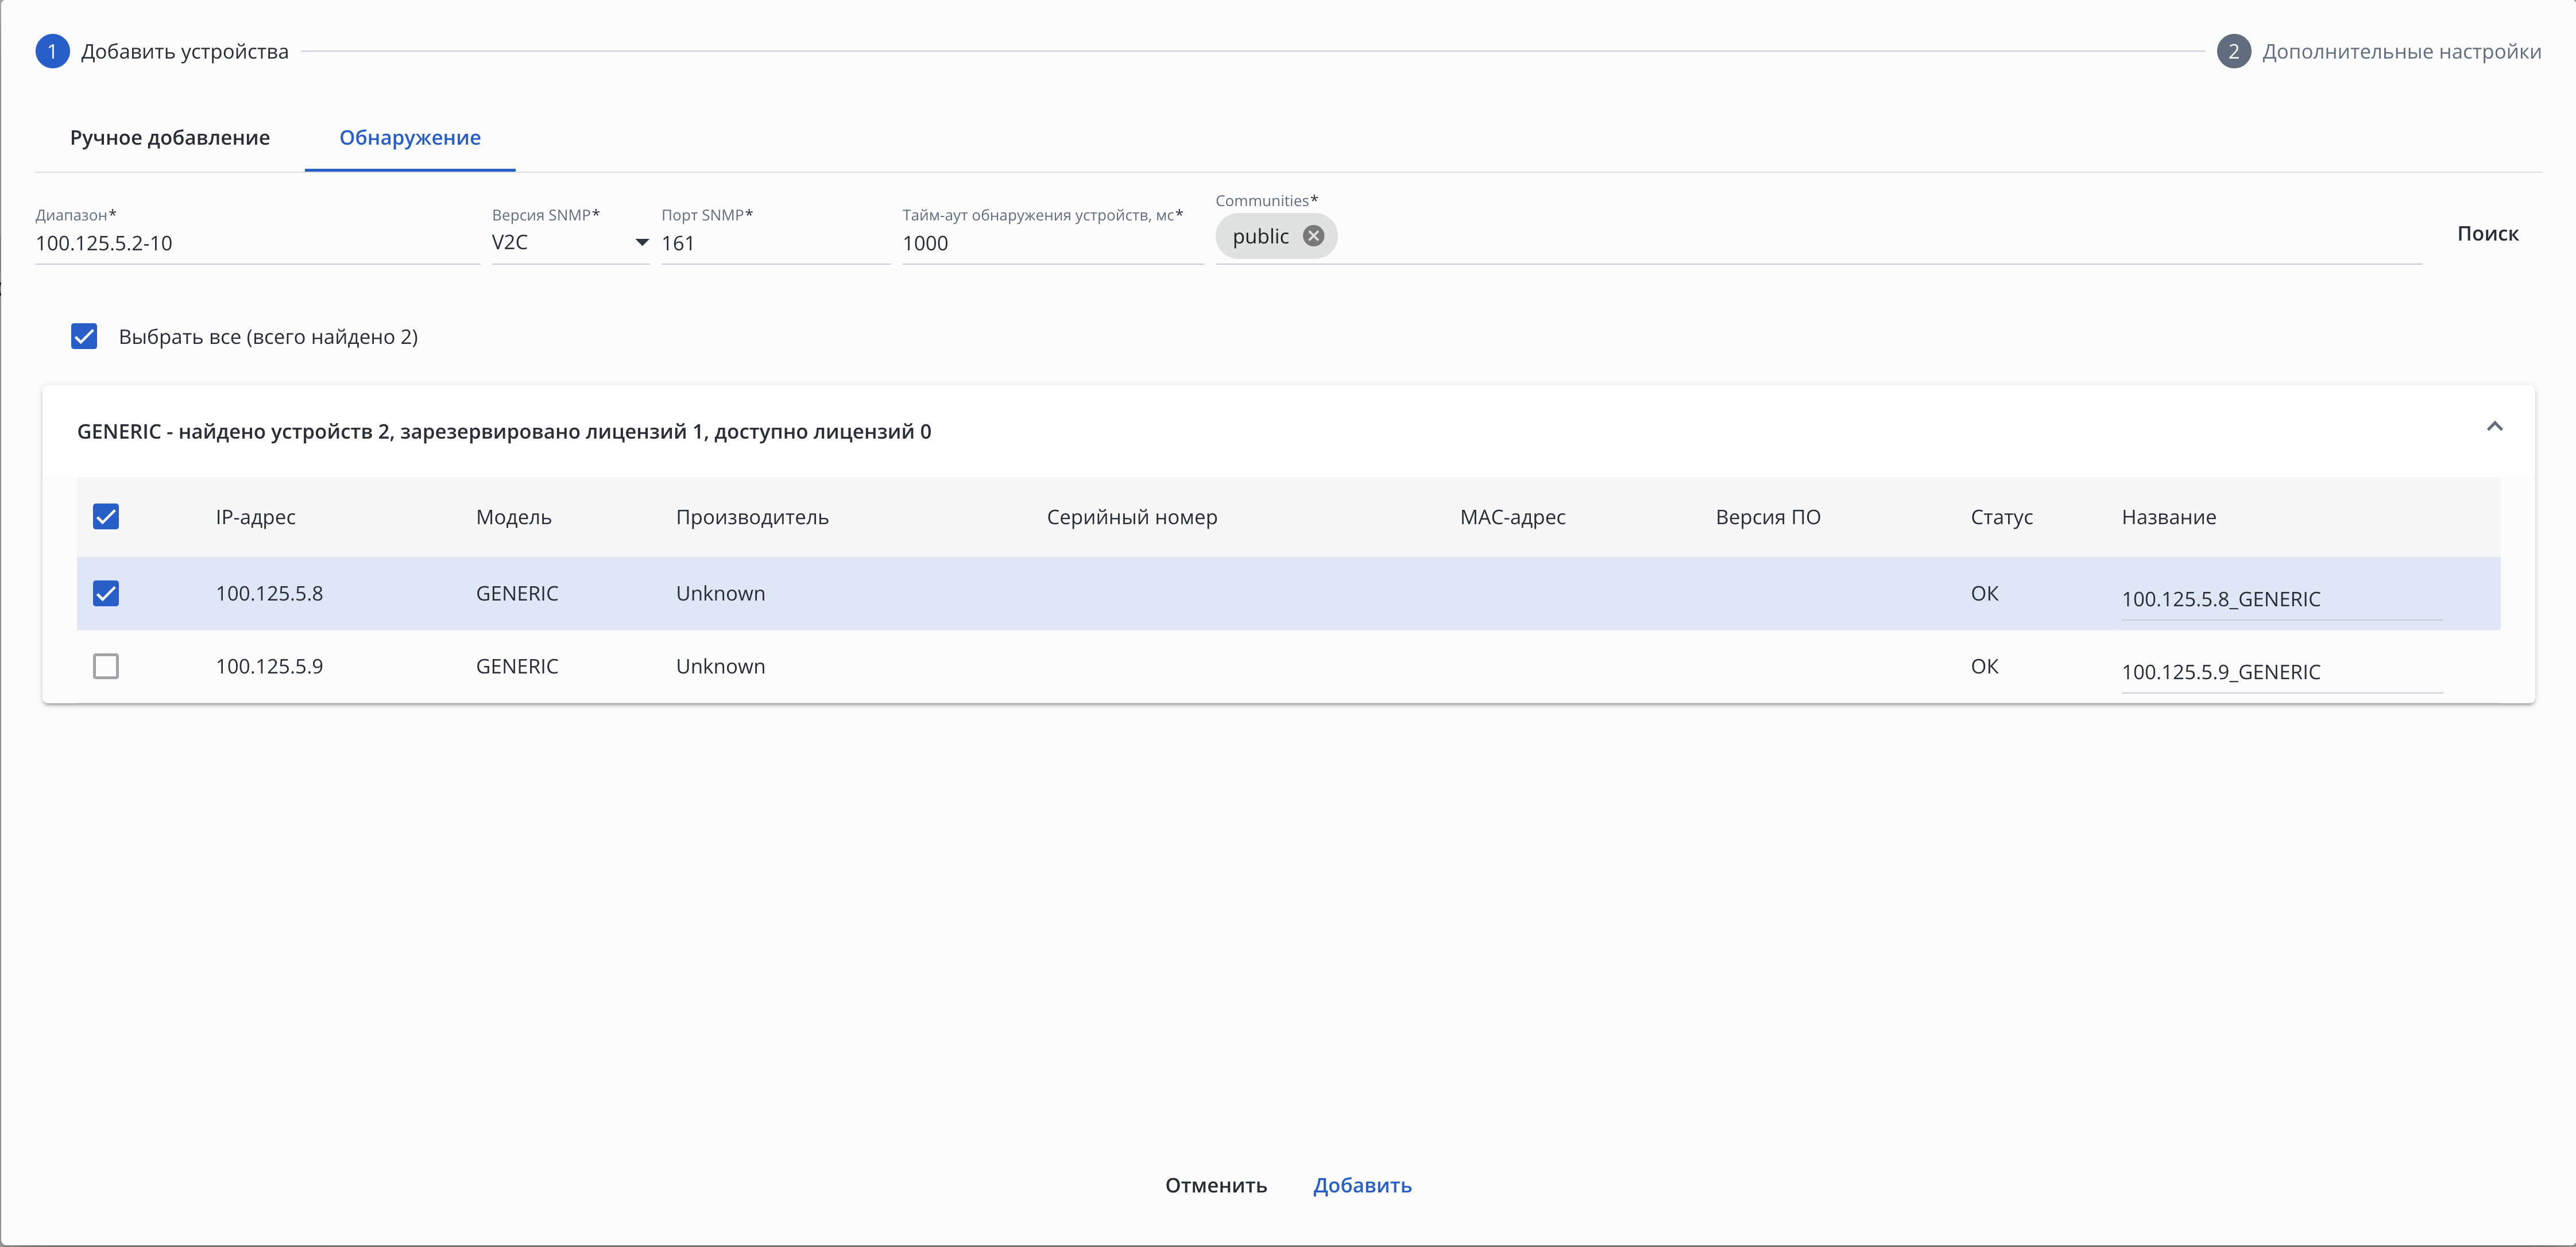Select the Обнаружение tab
Viewport: 2576px width, 1247px height.
pos(410,138)
